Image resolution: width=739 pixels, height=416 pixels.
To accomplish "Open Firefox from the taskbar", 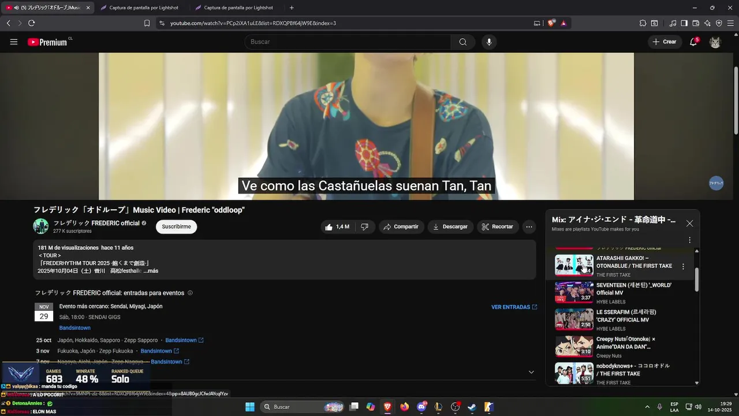I will click(404, 407).
